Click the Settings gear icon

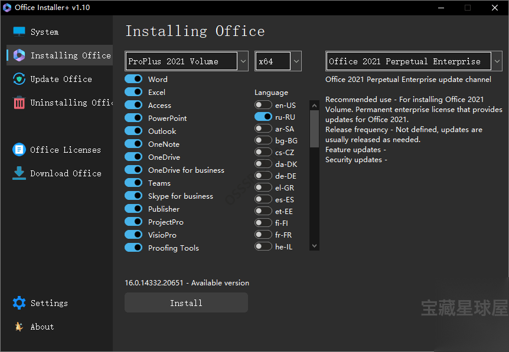click(x=19, y=302)
